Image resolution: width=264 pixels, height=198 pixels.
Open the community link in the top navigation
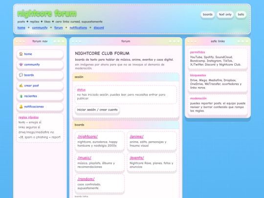coord(40,27)
